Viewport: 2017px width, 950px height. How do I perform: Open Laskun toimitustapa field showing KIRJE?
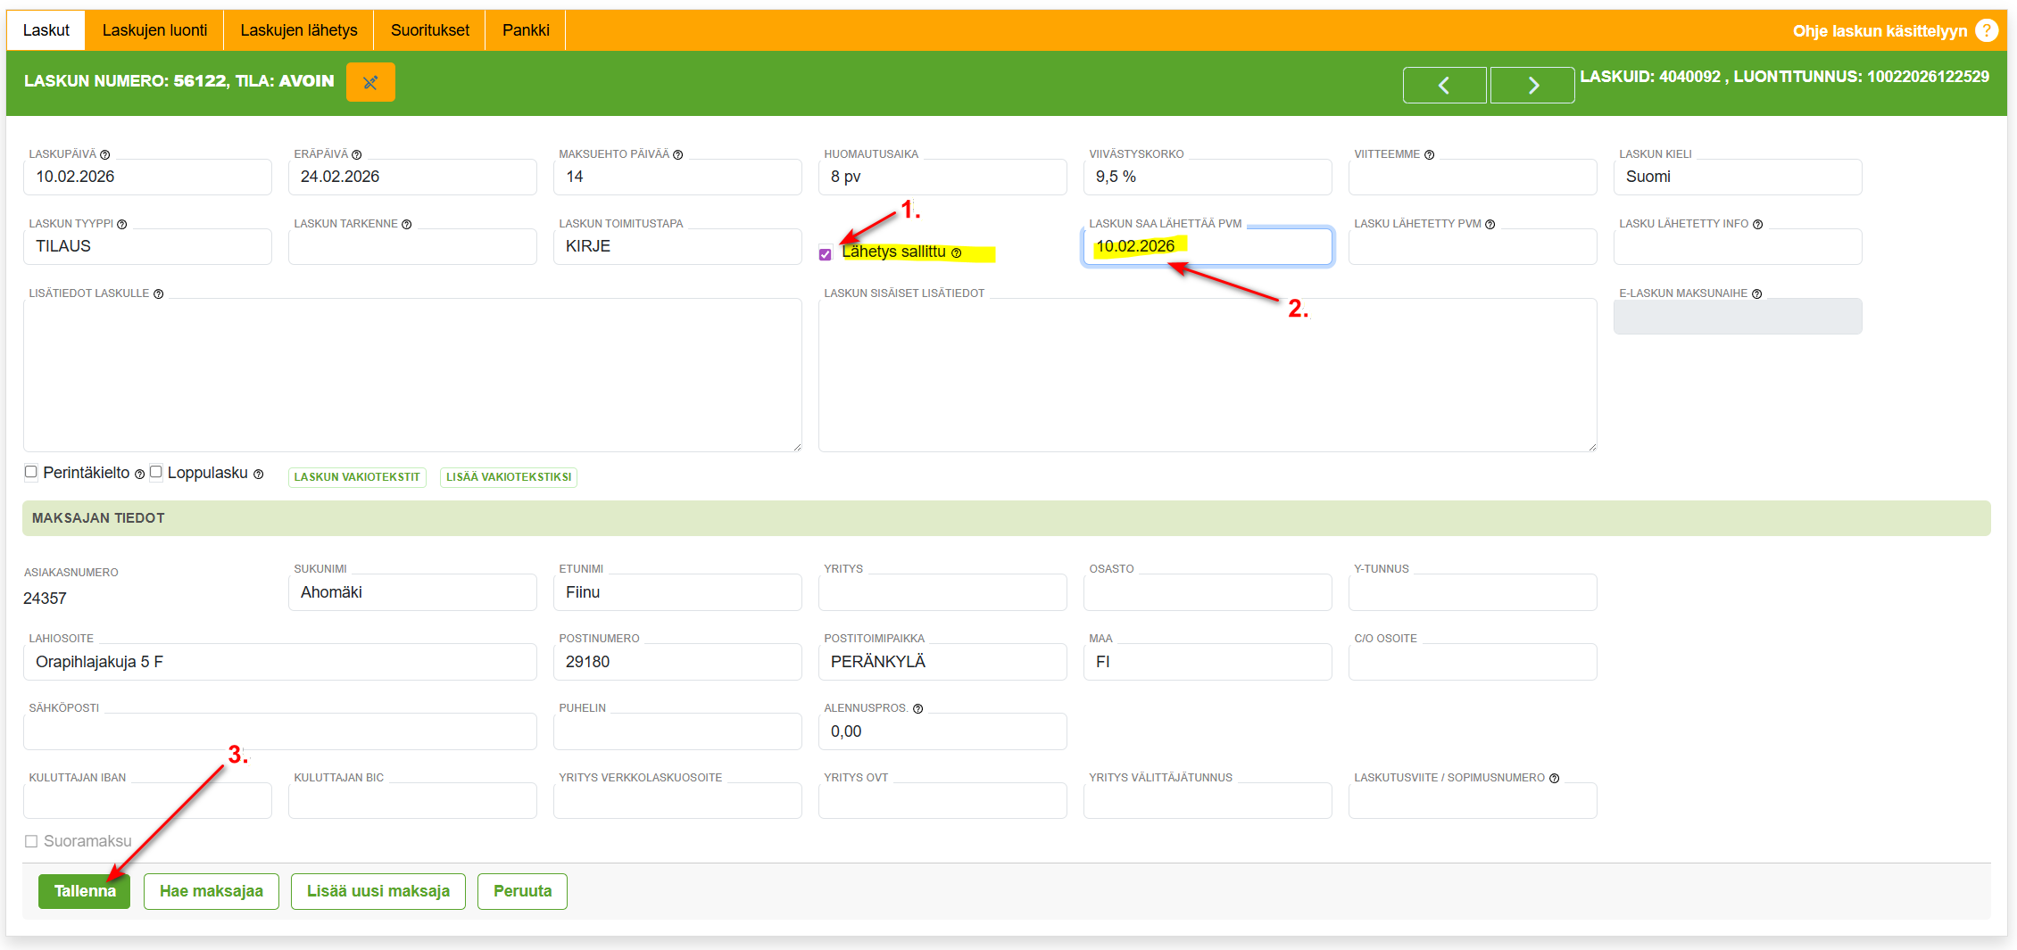[x=676, y=246]
